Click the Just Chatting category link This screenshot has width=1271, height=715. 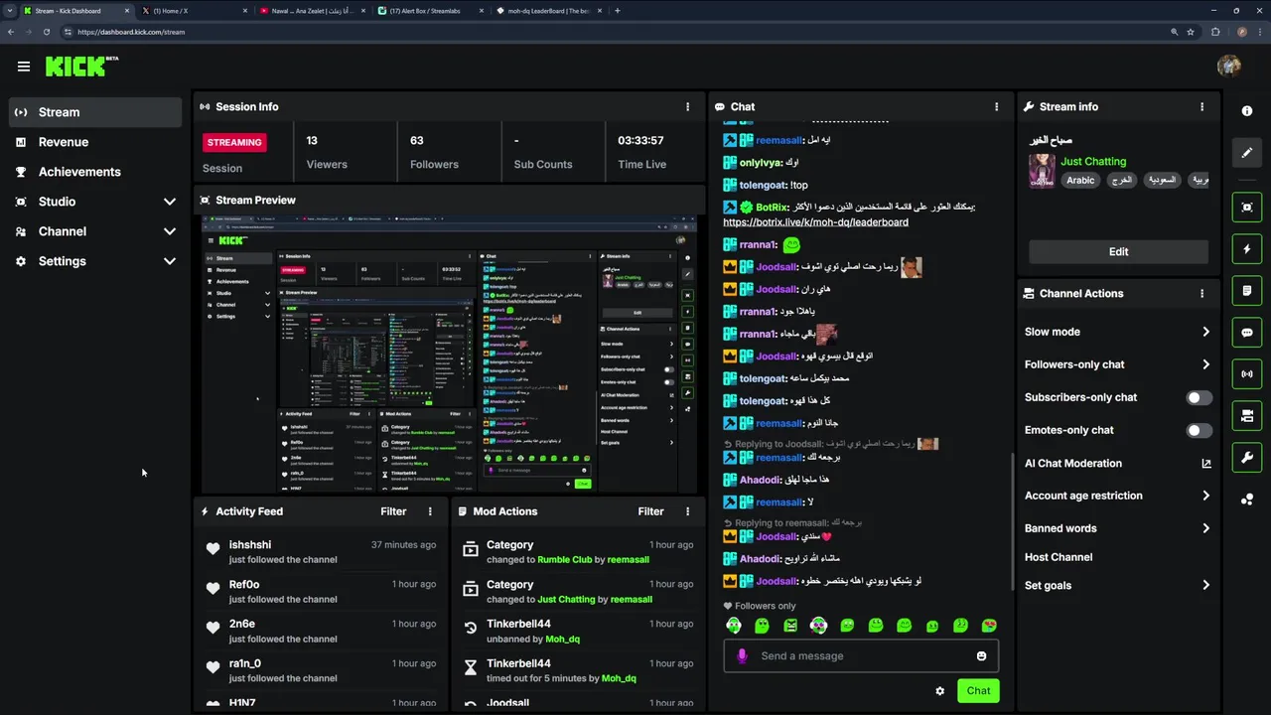click(x=1093, y=161)
